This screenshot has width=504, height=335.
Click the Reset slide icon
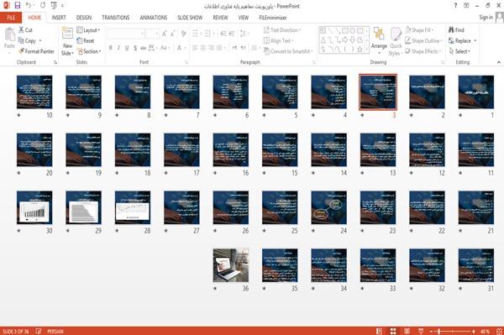click(80, 40)
